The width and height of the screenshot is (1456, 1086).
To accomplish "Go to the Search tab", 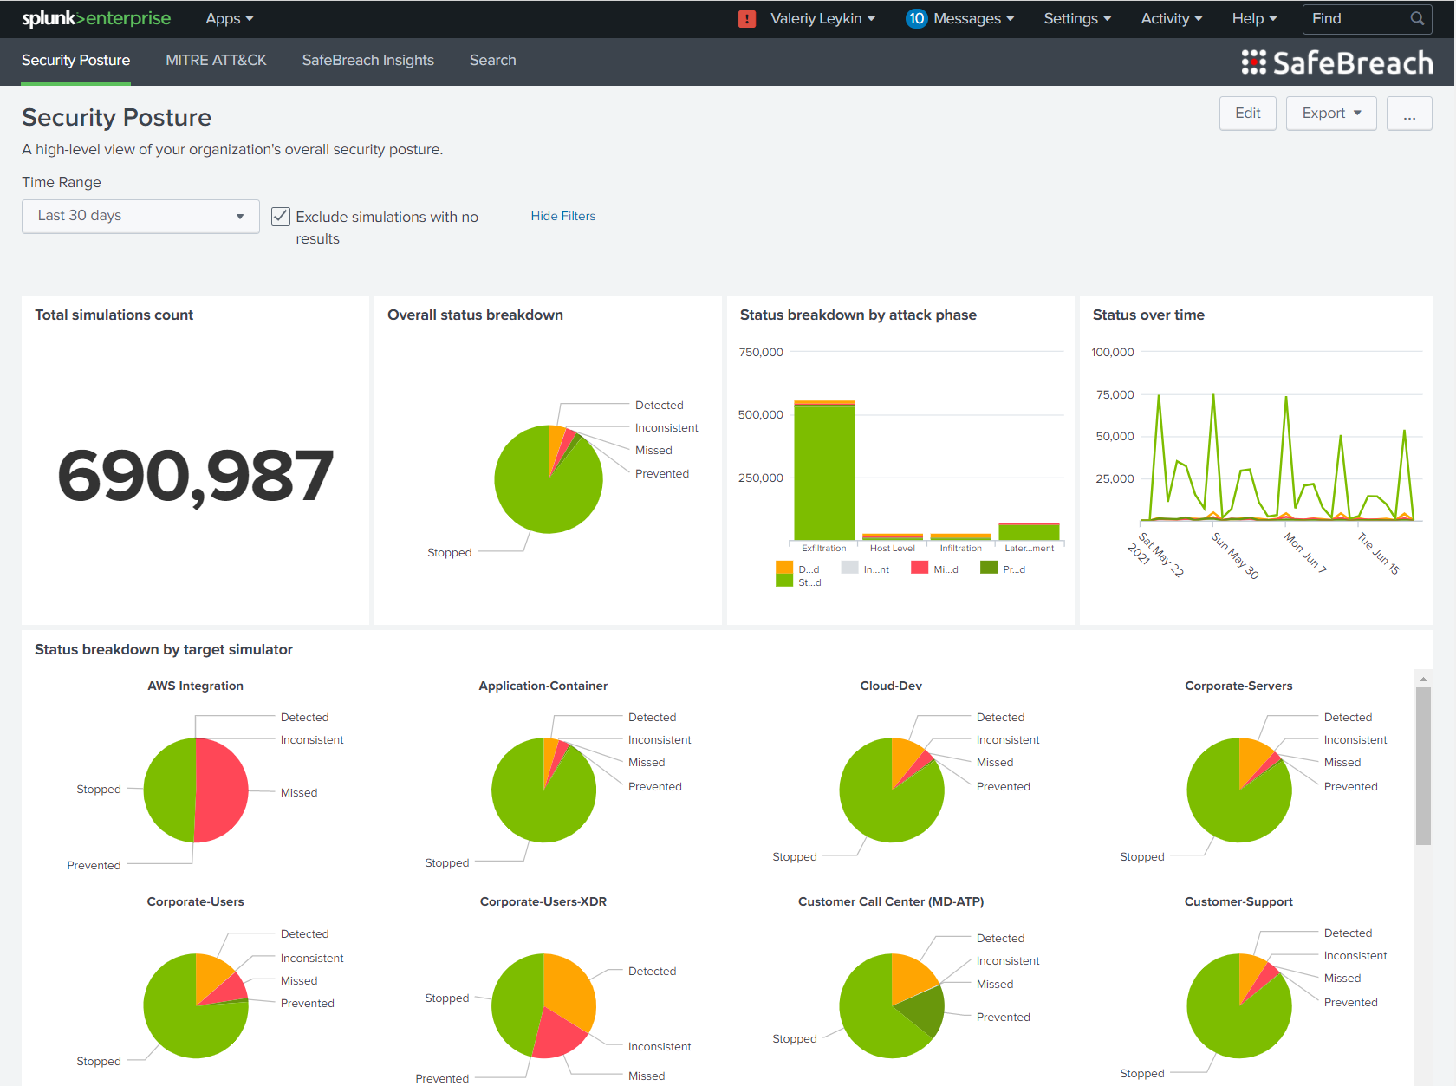I will point(492,61).
